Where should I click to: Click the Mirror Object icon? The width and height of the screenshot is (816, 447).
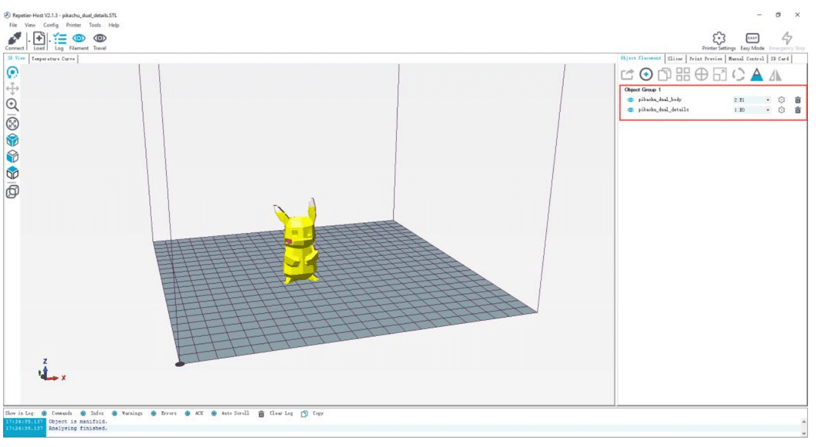coord(776,75)
